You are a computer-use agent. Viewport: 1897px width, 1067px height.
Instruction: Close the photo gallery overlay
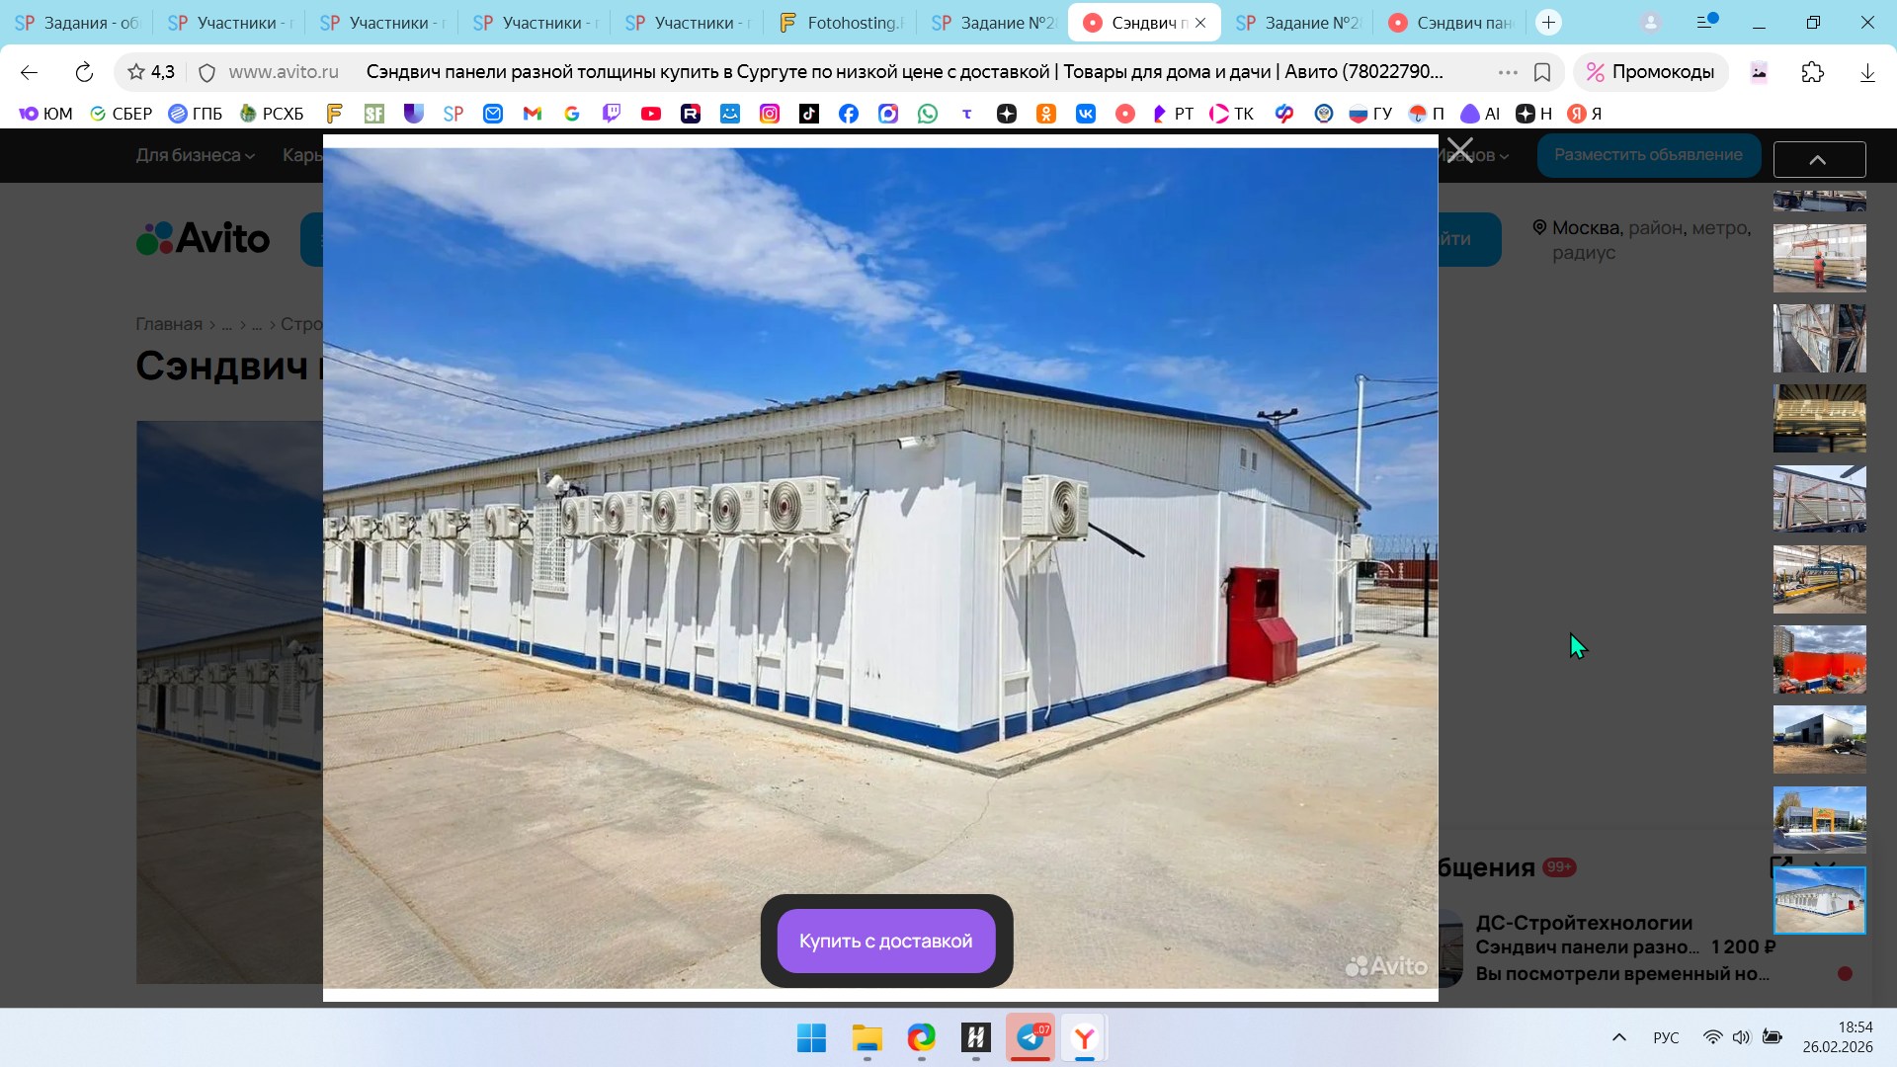1459,151
